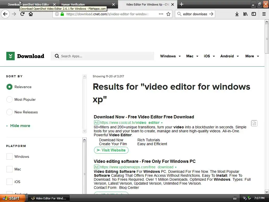Open the Blog Center link
This screenshot has width=269, height=202.
tap(129, 188)
